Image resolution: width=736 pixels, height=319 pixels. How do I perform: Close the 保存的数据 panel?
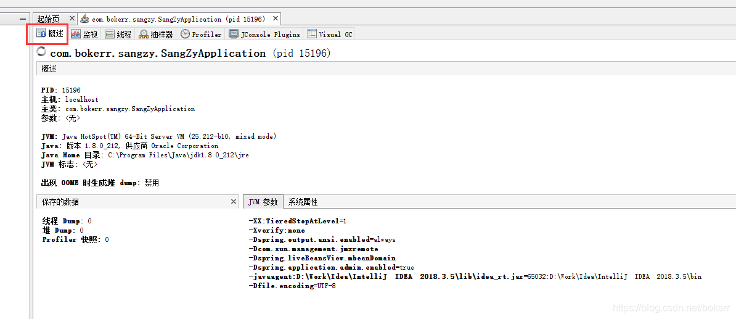(233, 202)
